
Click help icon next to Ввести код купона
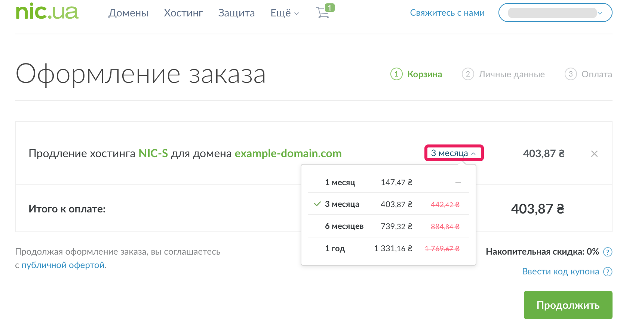(608, 272)
